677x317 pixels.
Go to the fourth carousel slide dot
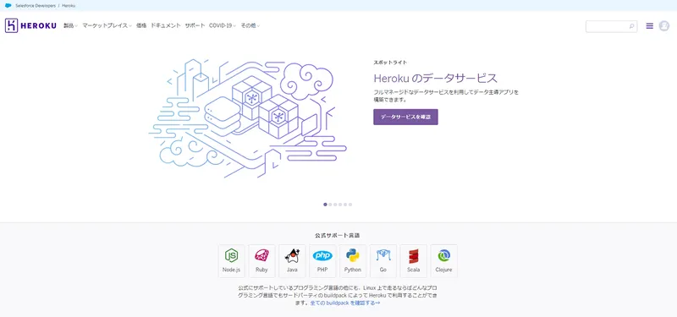[340, 205]
